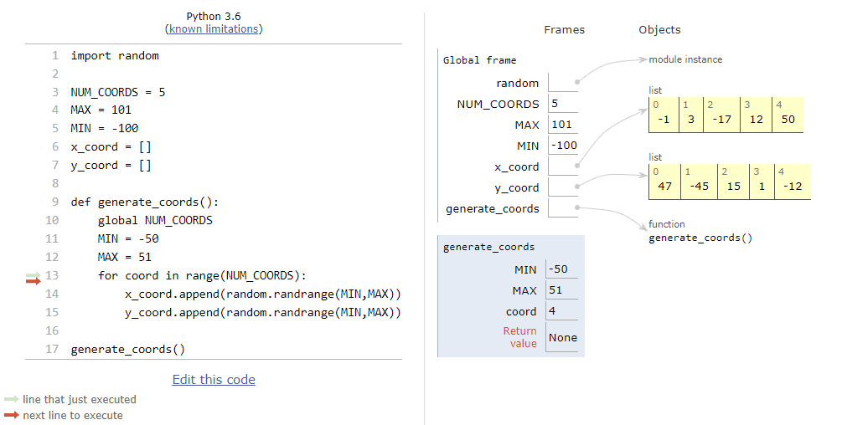Click the -45 cell in the second list
The height and width of the screenshot is (425, 842).
(699, 186)
